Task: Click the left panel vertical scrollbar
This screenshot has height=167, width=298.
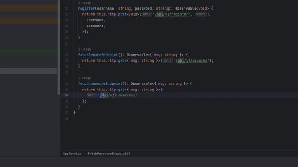Action: pyautogui.click(x=59, y=47)
